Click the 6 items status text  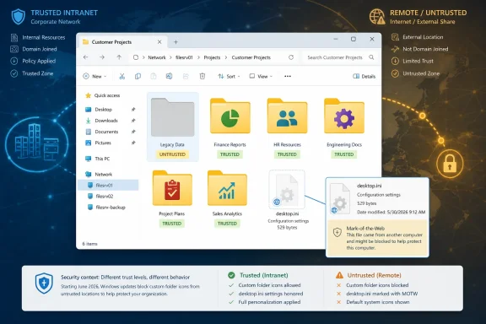(x=90, y=244)
